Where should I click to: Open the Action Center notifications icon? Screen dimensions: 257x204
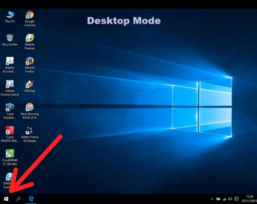237,199
